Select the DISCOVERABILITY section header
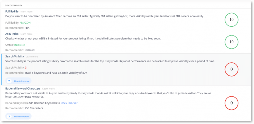Screen dimensions: 254x124 (14, 6)
